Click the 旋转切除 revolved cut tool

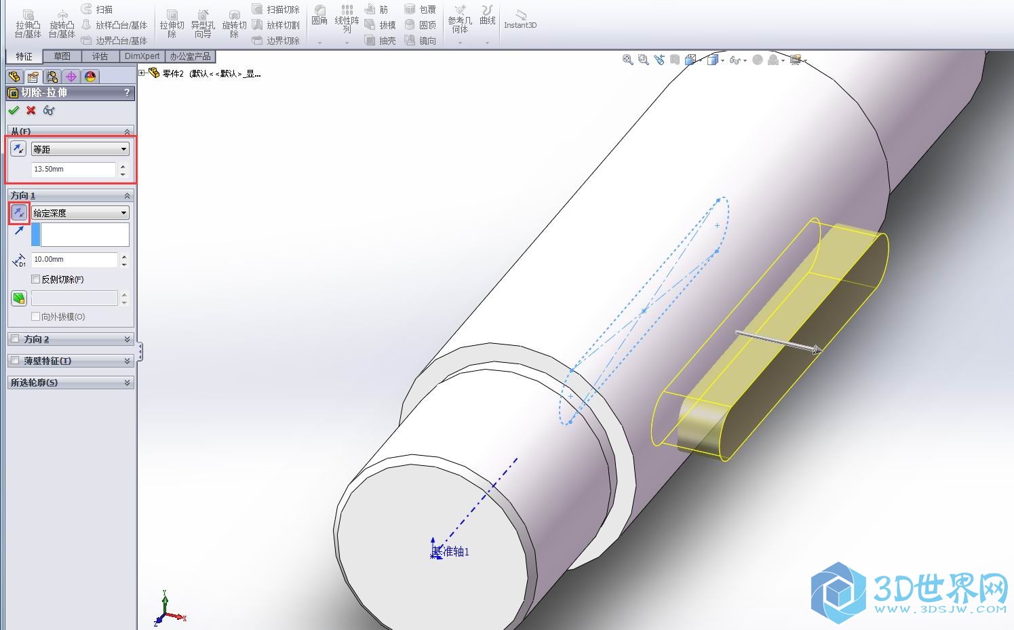pyautogui.click(x=234, y=24)
